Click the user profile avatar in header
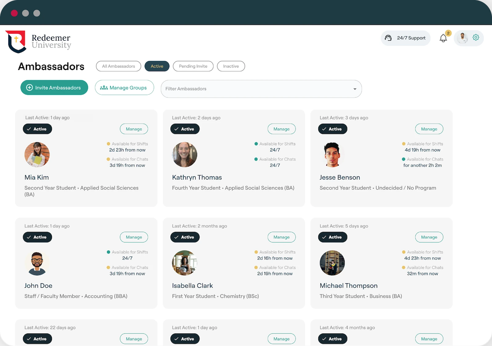The image size is (492, 346). coord(462,38)
